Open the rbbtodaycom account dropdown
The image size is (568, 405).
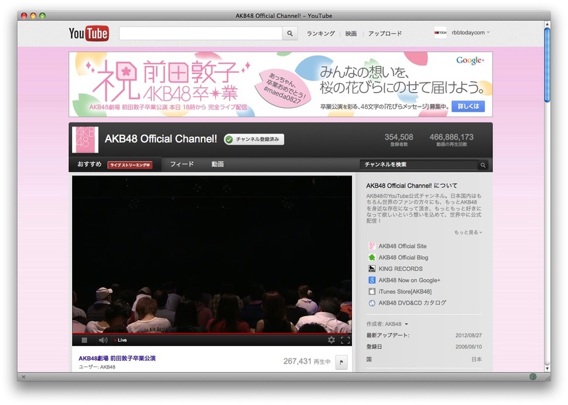[471, 32]
